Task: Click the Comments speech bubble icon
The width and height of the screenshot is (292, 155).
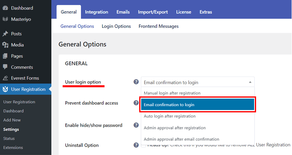Action: [5, 67]
